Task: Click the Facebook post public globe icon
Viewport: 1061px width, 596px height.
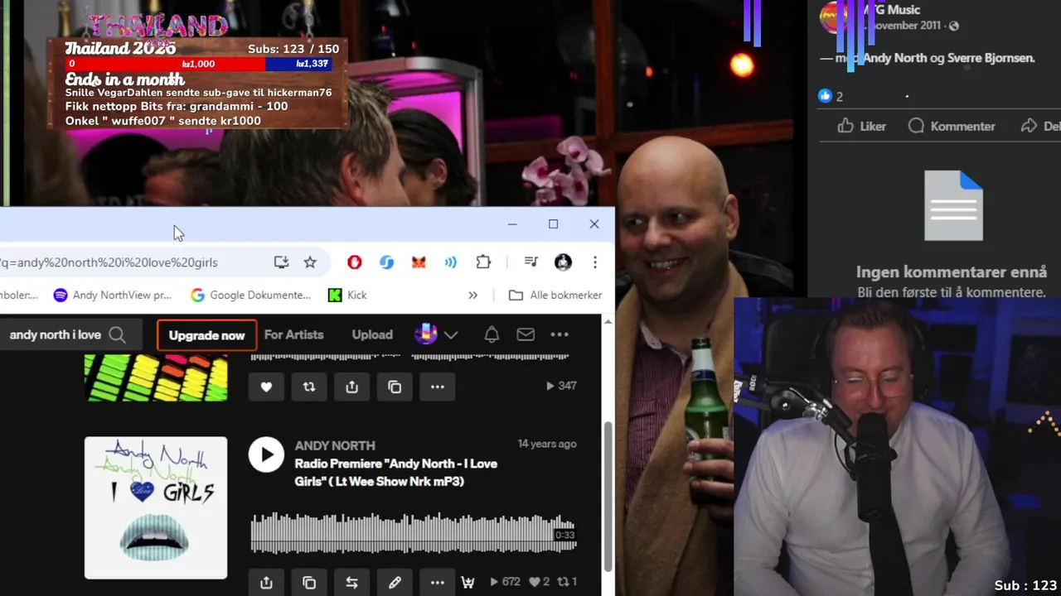Action: click(x=953, y=26)
